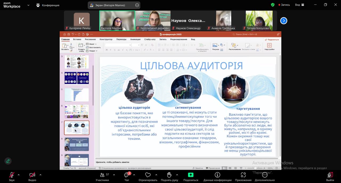The height and width of the screenshot is (183, 341).
Task: Select slide 4 thumbnail
Action: click(77, 78)
